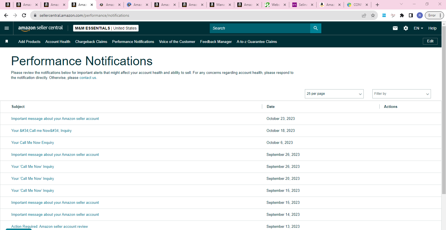Open Chargeback Claims
This screenshot has width=446, height=230.
(x=91, y=42)
